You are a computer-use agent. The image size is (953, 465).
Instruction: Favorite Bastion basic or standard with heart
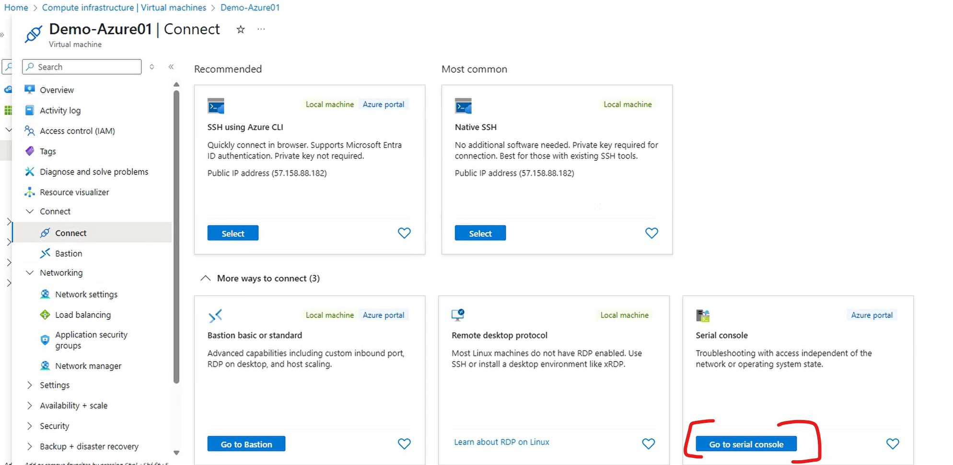click(404, 443)
